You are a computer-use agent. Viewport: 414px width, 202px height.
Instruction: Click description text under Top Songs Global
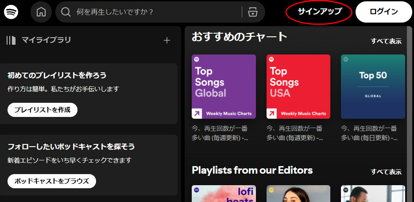point(220,133)
